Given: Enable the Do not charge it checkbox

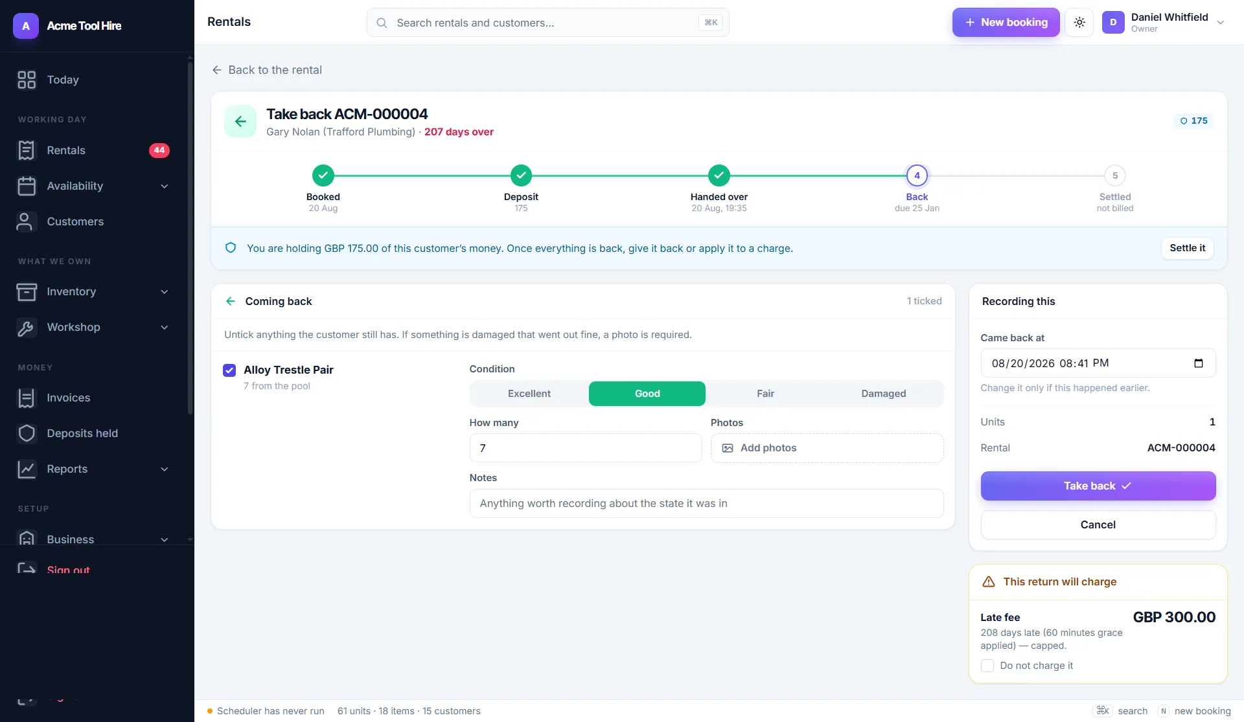Looking at the screenshot, I should pyautogui.click(x=987, y=666).
